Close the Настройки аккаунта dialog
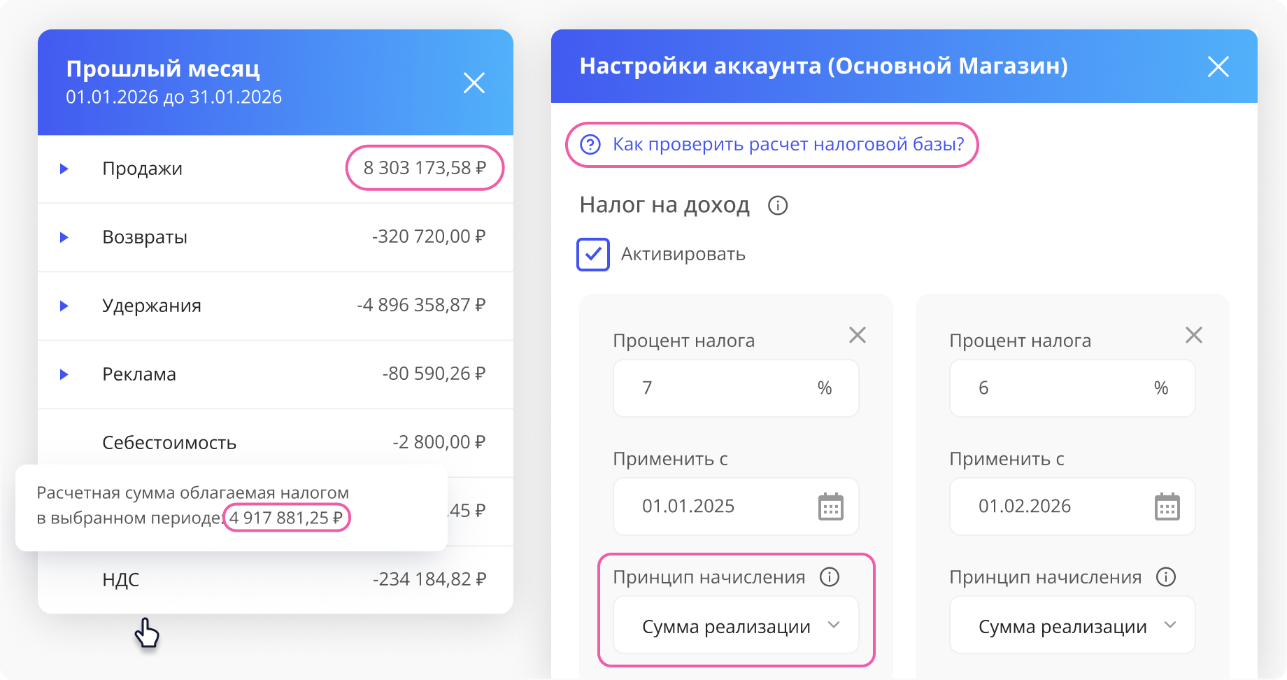This screenshot has width=1287, height=680. 1218,67
